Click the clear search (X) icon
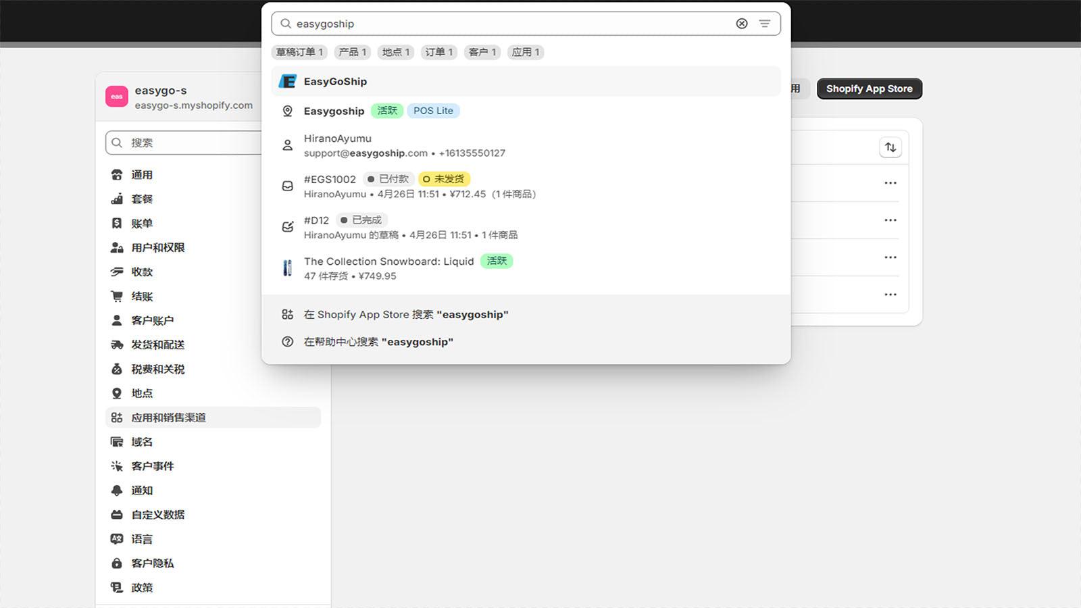The width and height of the screenshot is (1081, 608). coord(741,24)
